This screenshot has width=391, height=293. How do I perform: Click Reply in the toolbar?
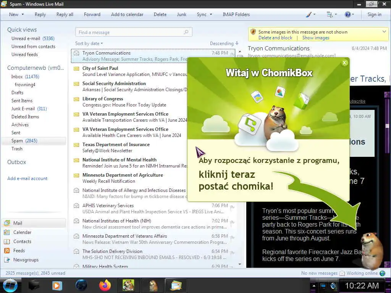[40, 14]
